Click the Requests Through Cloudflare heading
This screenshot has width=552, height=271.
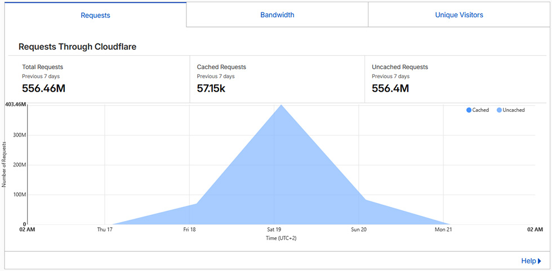tap(78, 47)
